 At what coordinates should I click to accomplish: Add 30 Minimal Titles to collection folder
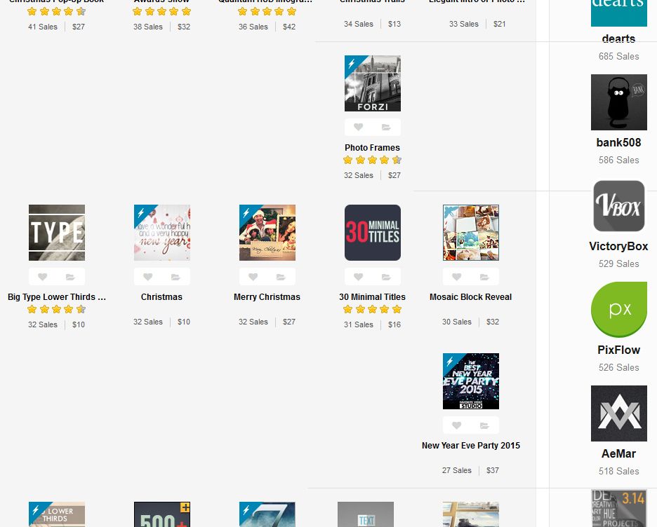pos(386,277)
